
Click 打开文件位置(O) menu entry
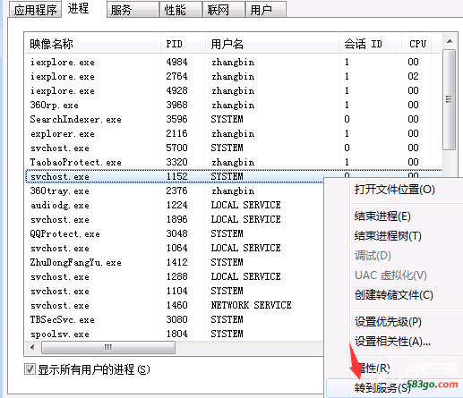tap(394, 190)
